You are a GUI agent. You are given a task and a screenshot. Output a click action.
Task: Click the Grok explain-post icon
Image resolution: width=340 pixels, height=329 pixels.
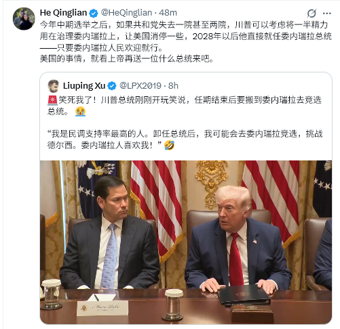pos(311,14)
